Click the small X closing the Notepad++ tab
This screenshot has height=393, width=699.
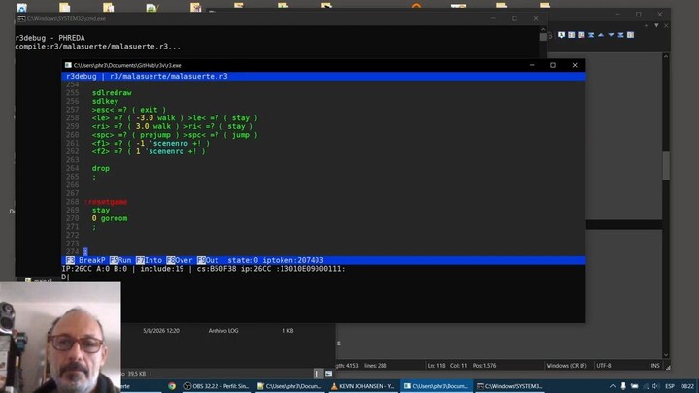coord(666,26)
